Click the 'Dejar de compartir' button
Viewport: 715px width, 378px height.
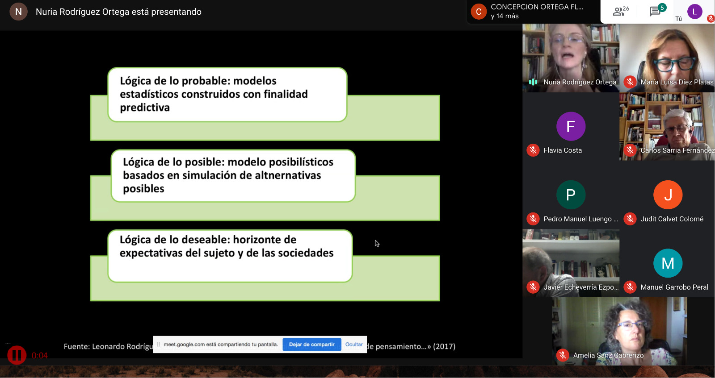(311, 345)
